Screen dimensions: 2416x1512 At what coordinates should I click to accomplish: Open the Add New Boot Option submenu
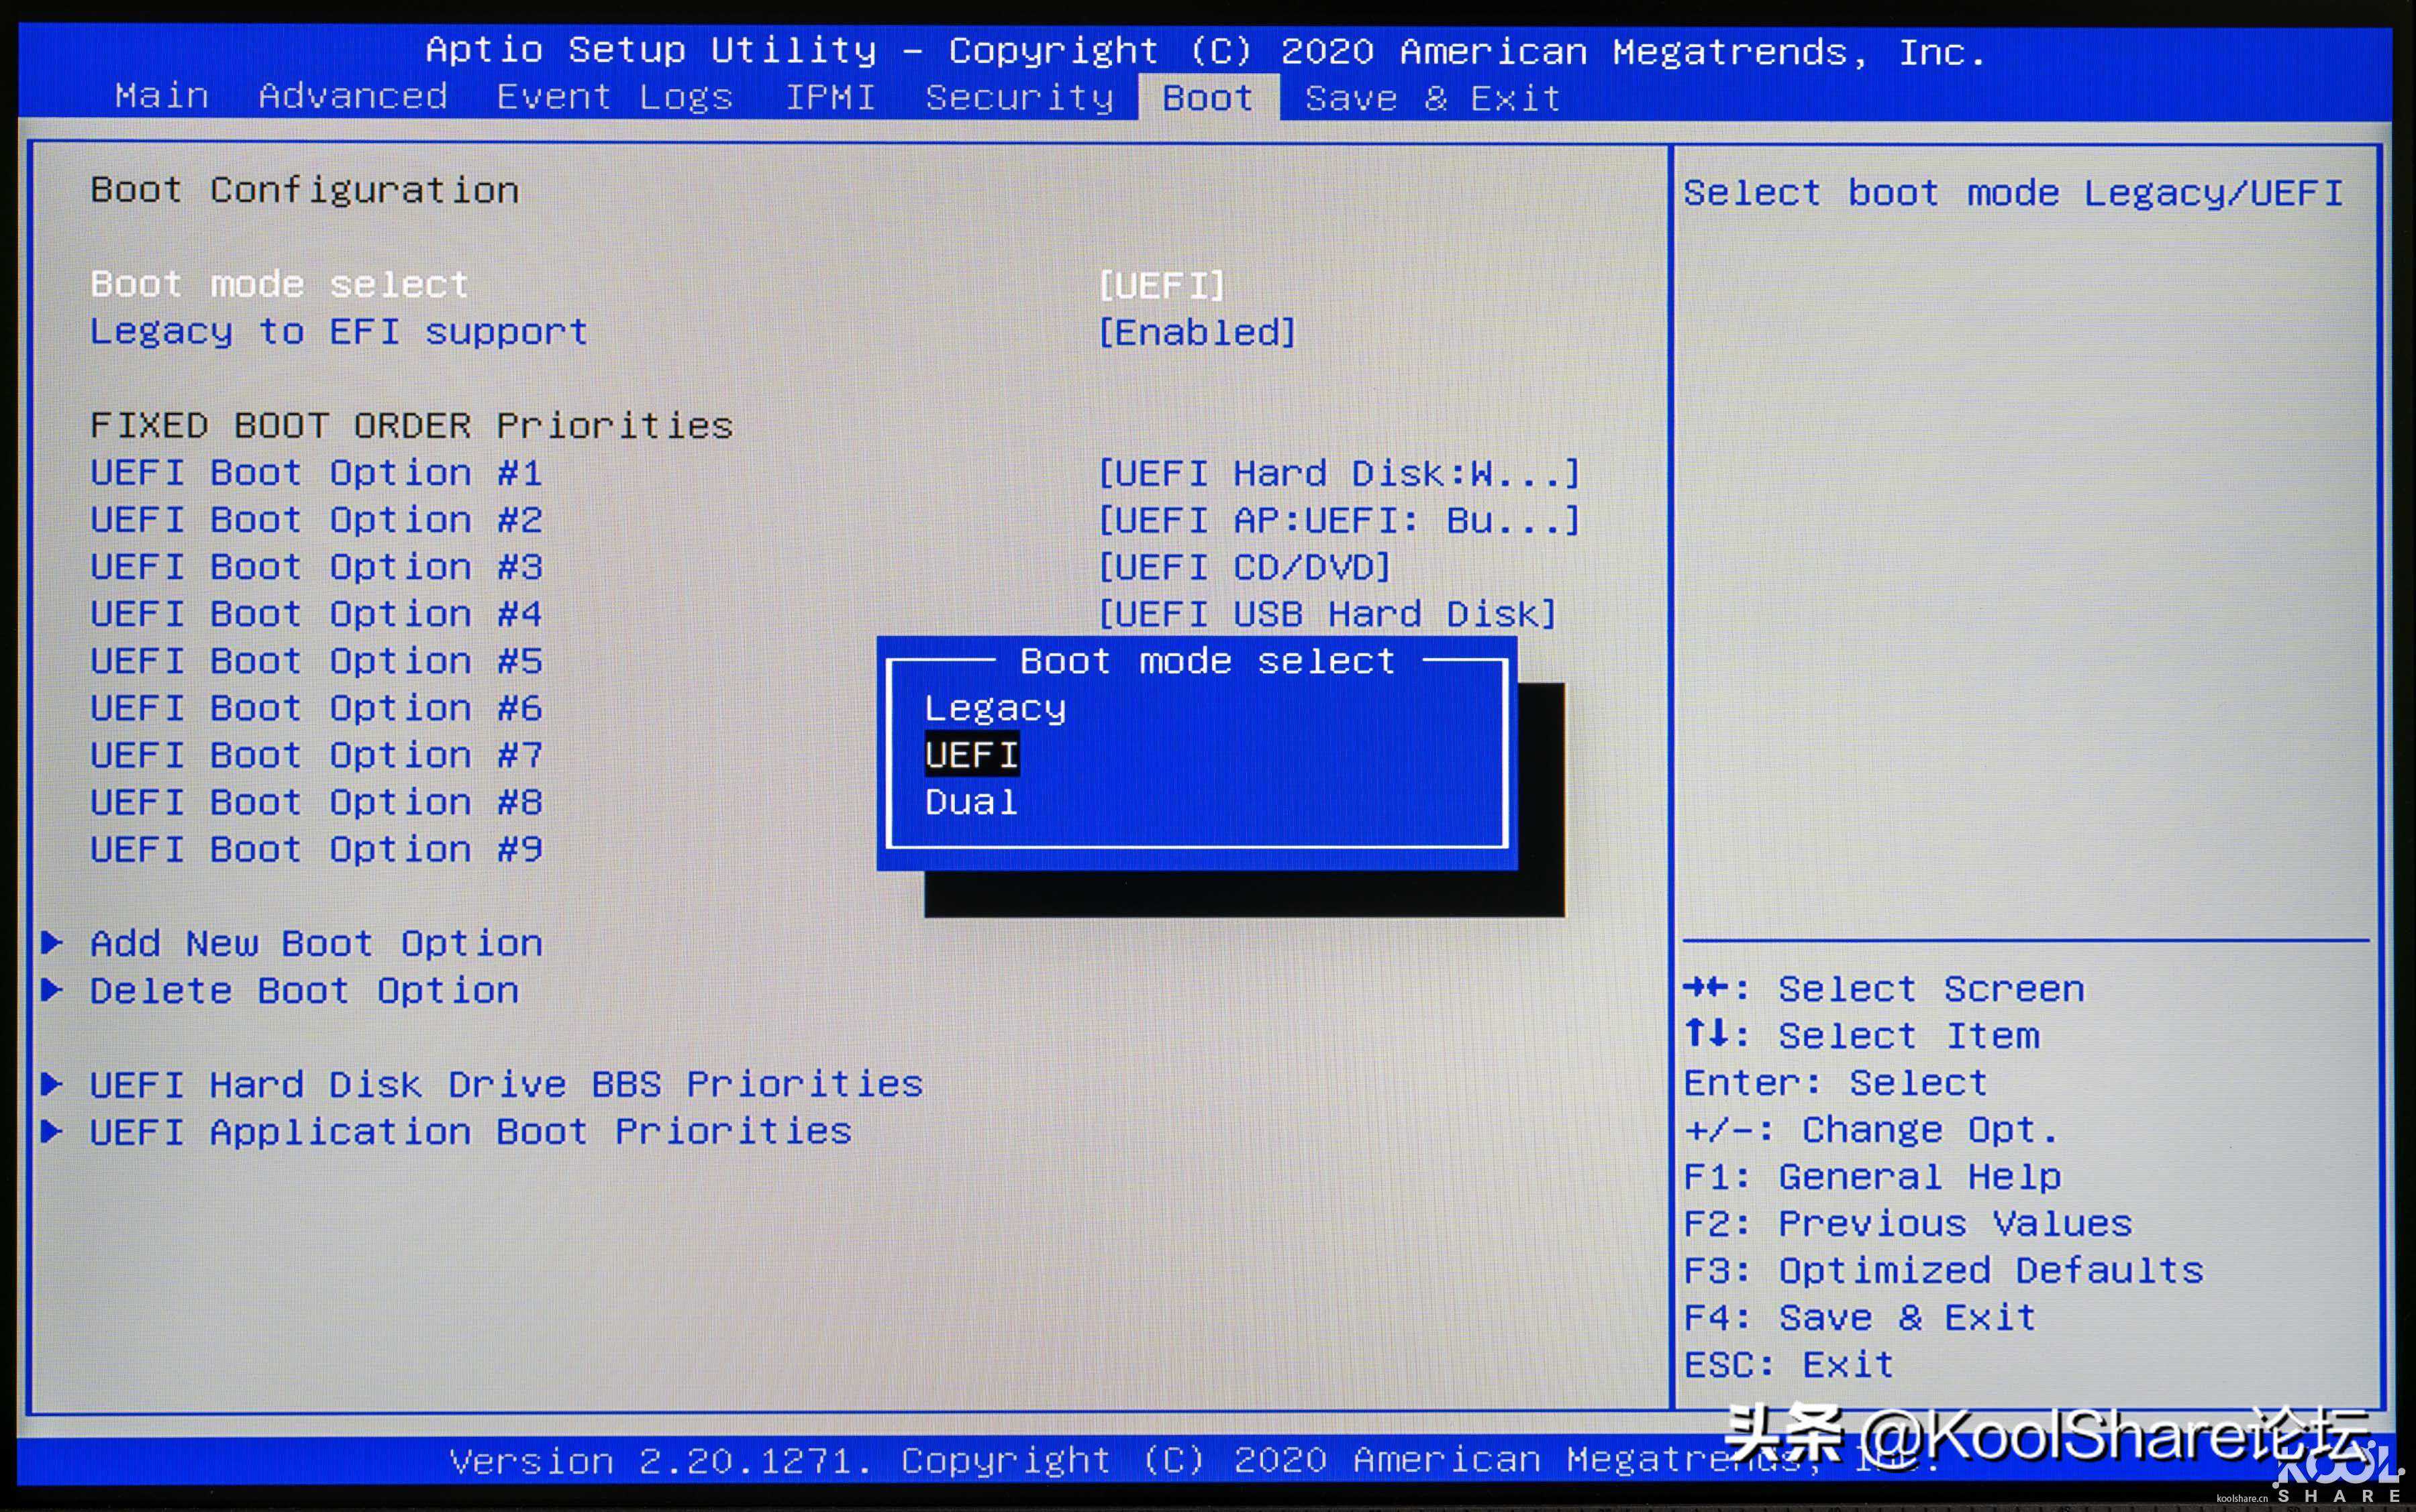(x=316, y=942)
